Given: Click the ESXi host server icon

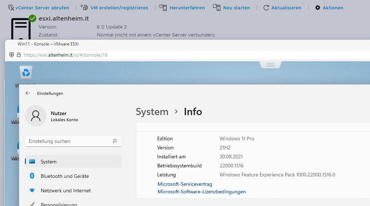Looking at the screenshot, I should [21, 29].
